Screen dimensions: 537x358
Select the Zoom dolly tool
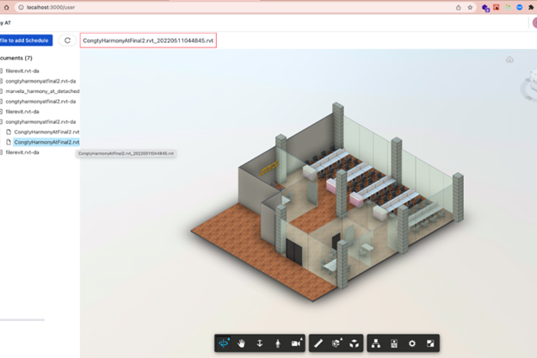click(x=260, y=343)
